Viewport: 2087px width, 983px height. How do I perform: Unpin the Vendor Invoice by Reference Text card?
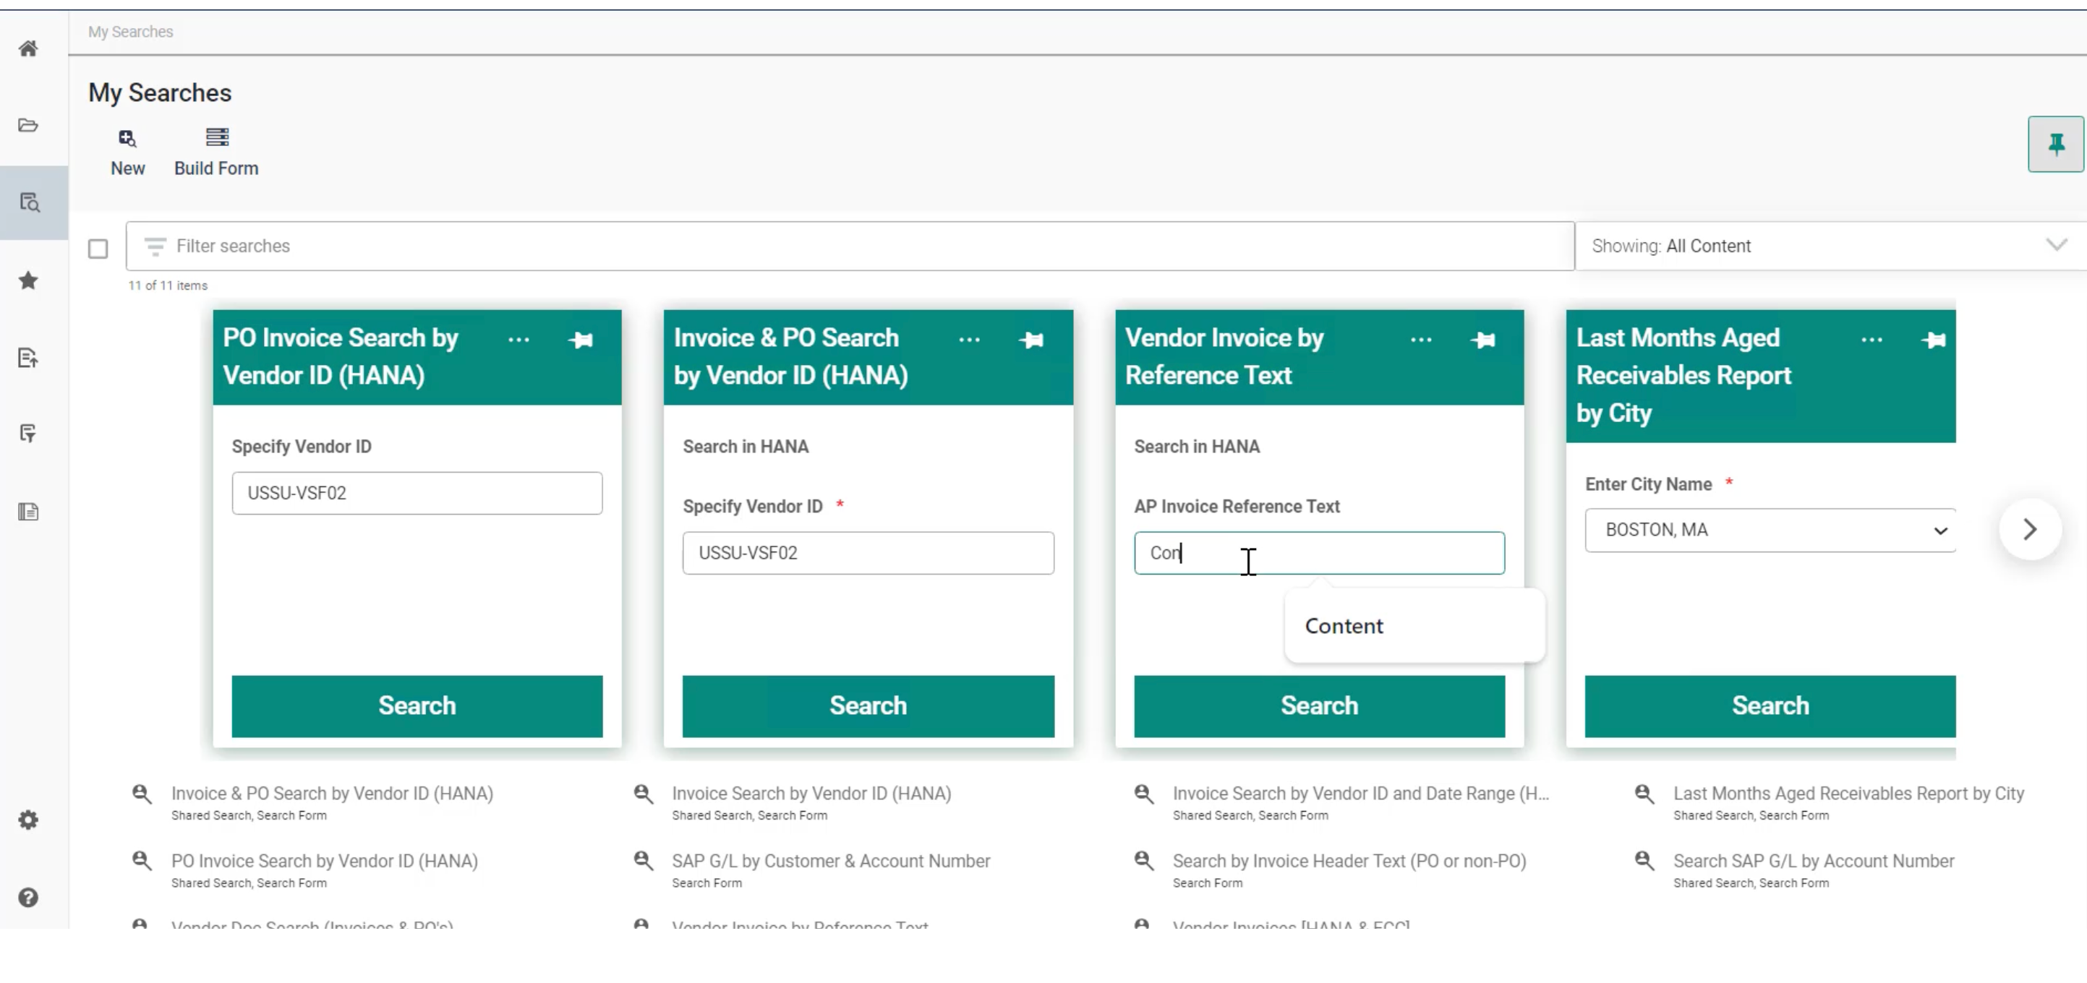1482,340
